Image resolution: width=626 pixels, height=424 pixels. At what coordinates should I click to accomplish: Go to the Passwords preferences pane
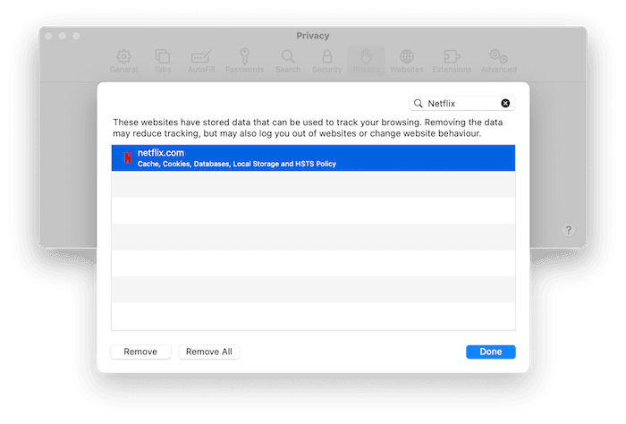pos(244,61)
